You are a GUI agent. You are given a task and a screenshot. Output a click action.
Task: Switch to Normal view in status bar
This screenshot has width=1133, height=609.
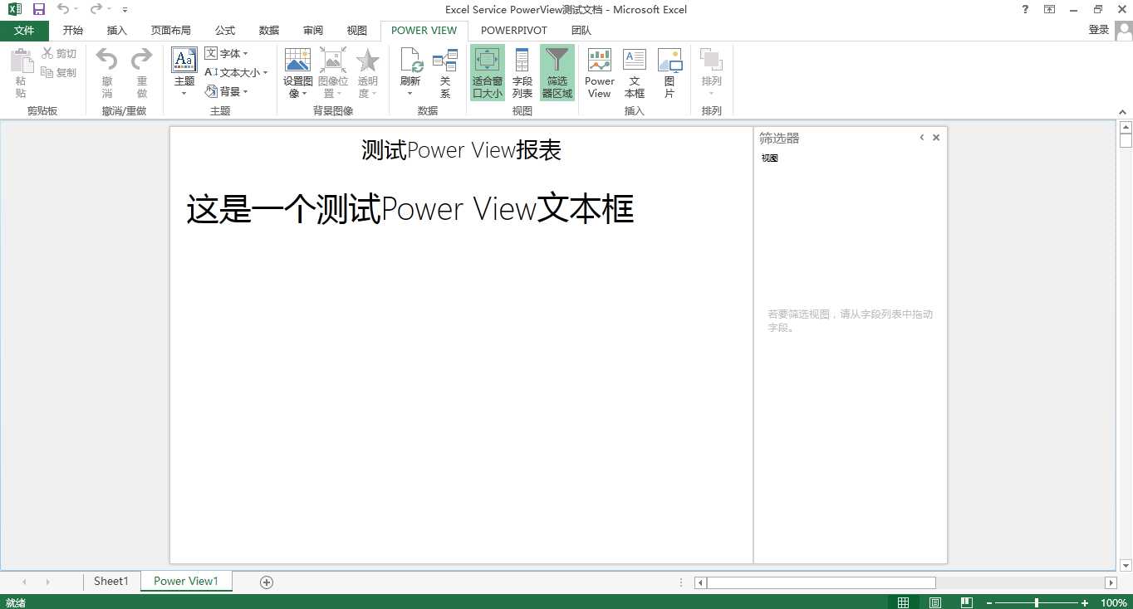click(x=903, y=602)
